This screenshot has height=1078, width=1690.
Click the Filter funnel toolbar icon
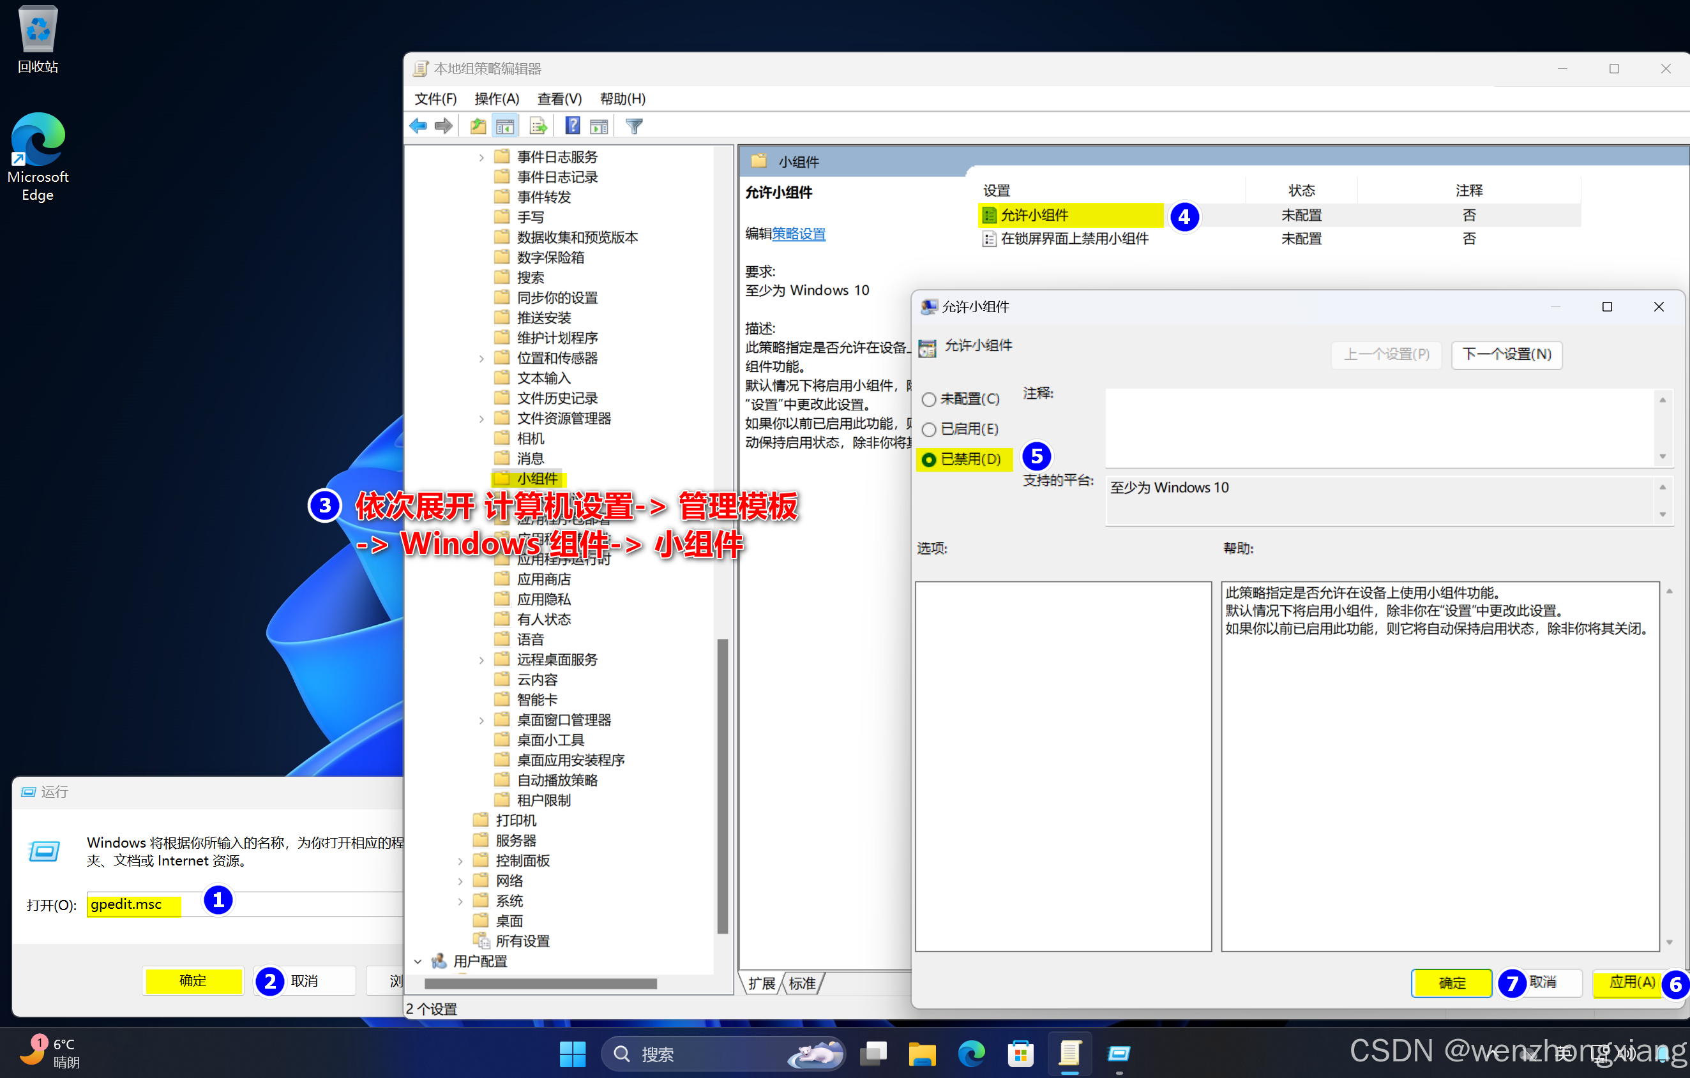point(634,126)
